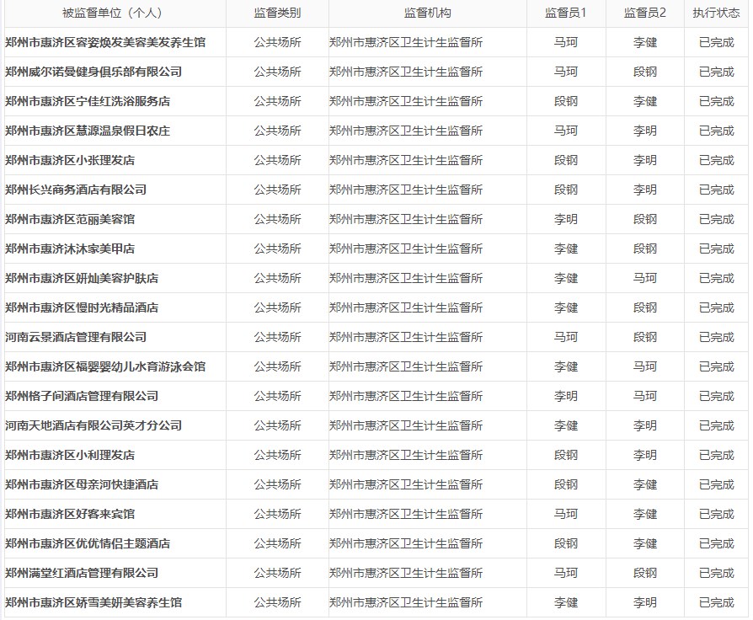
Task: Select 郑州市惠济区福婴婴幼儿水育游泳会馆 row name
Action: (105, 366)
